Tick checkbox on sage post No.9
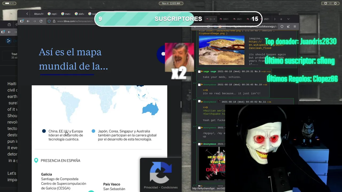342x192 pixels. [199, 71]
